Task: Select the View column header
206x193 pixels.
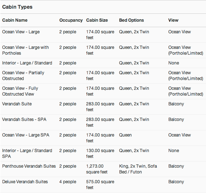Action: (173, 20)
